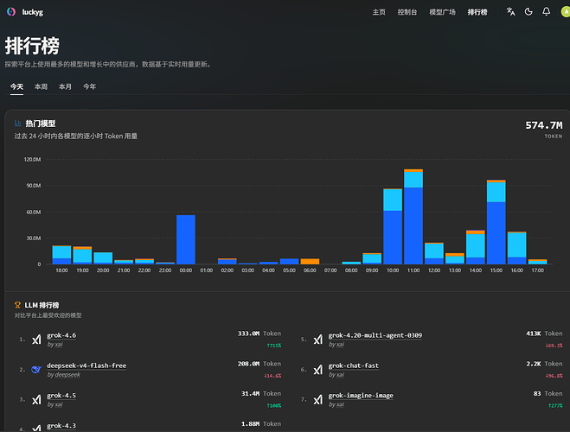Open the grok-4.20-multi-agent-0309 link
Viewport: 570px width, 432px height.
375,335
